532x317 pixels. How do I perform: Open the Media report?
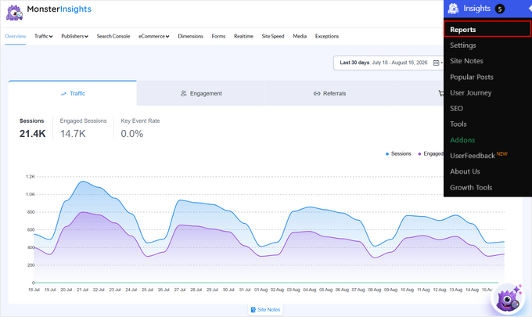pos(300,36)
